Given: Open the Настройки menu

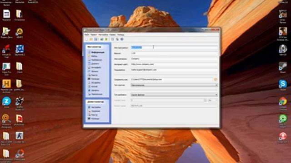Looking at the screenshot, I should coord(103,34).
